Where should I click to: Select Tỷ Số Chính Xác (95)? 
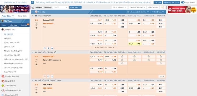point(12,42)
